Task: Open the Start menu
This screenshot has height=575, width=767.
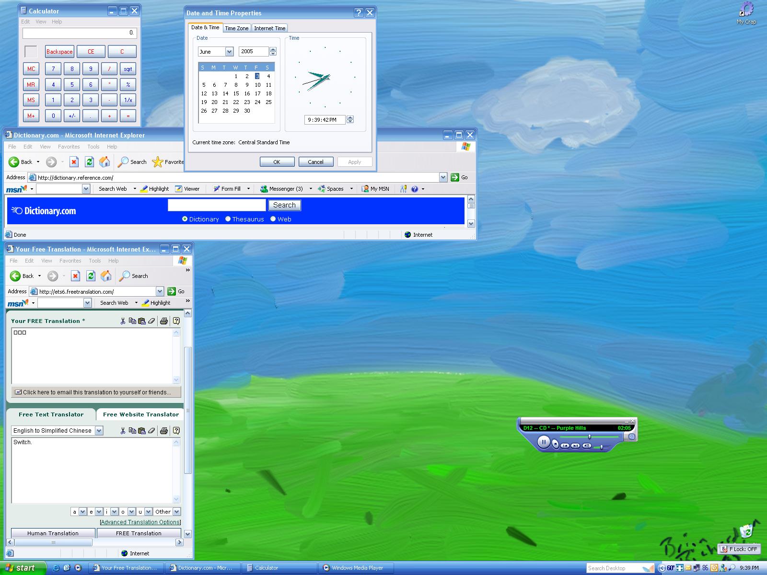Action: coord(23,568)
